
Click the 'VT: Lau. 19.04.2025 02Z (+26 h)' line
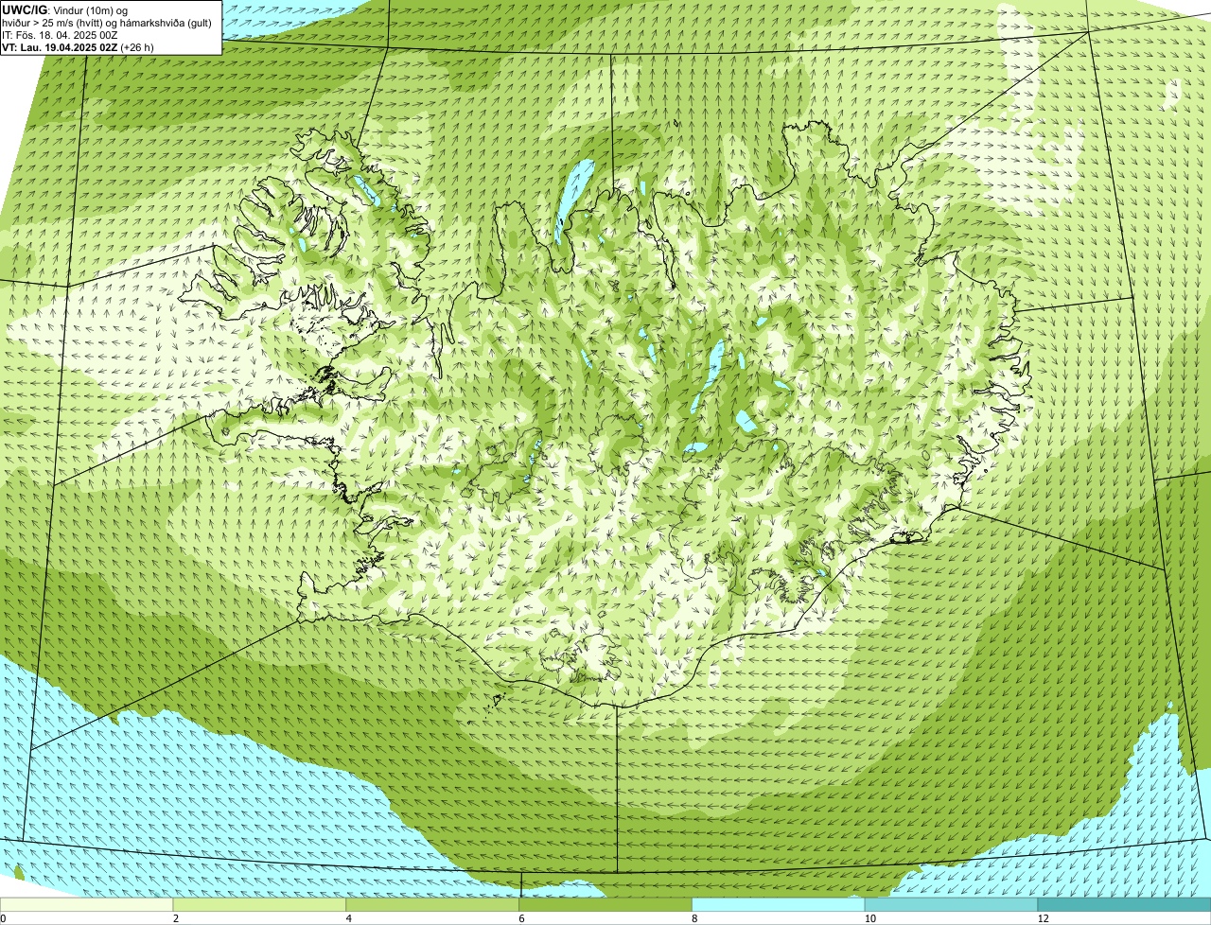78,46
